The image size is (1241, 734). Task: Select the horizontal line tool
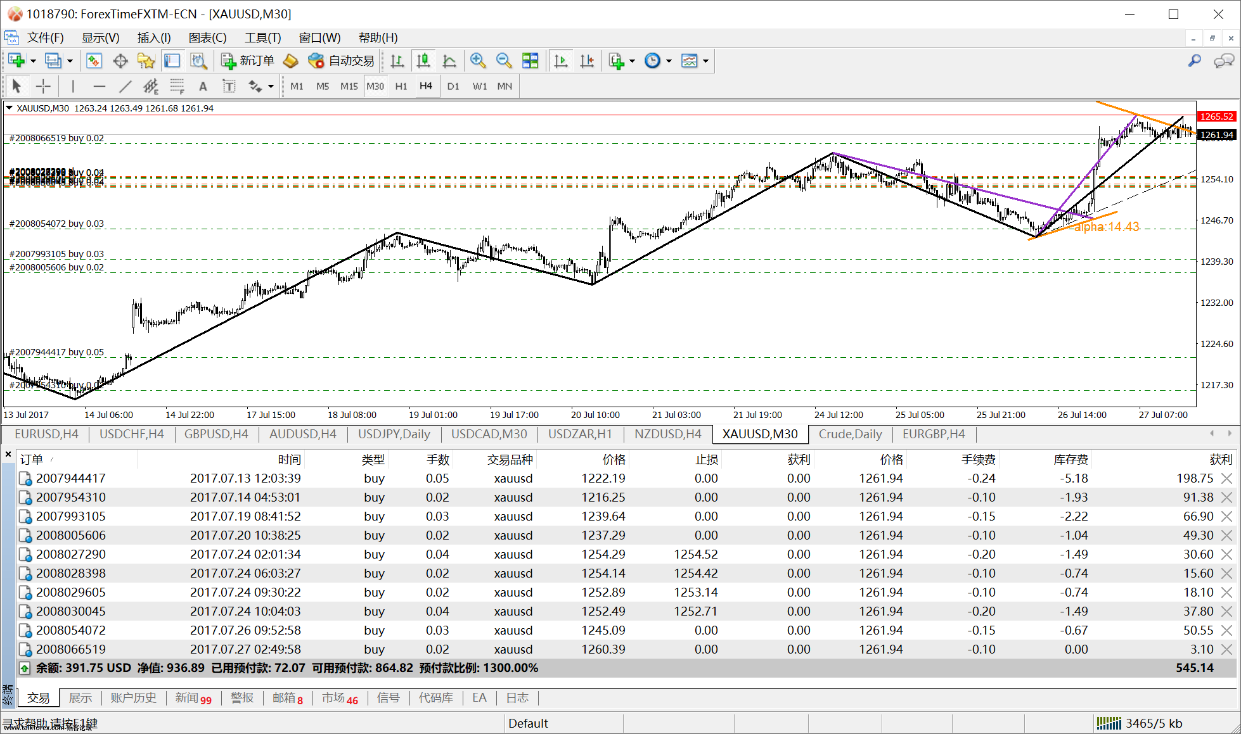(x=99, y=86)
